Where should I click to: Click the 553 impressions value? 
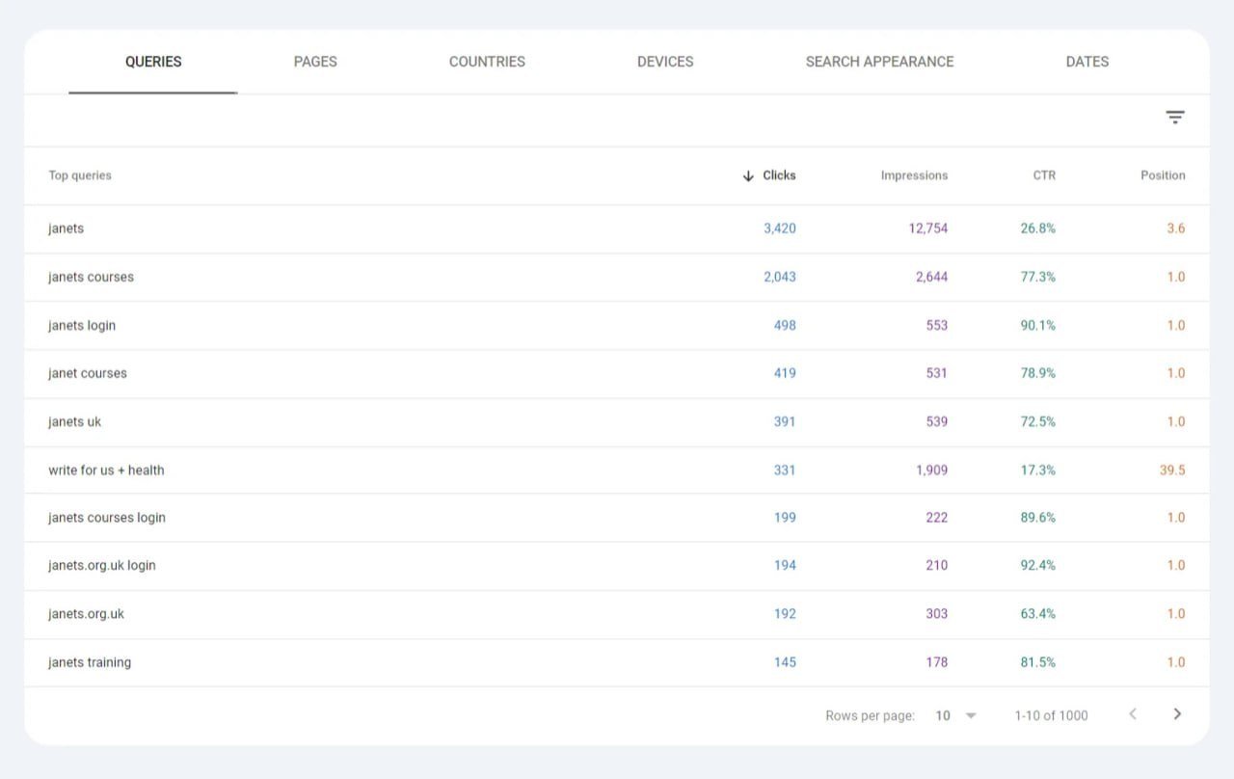937,325
